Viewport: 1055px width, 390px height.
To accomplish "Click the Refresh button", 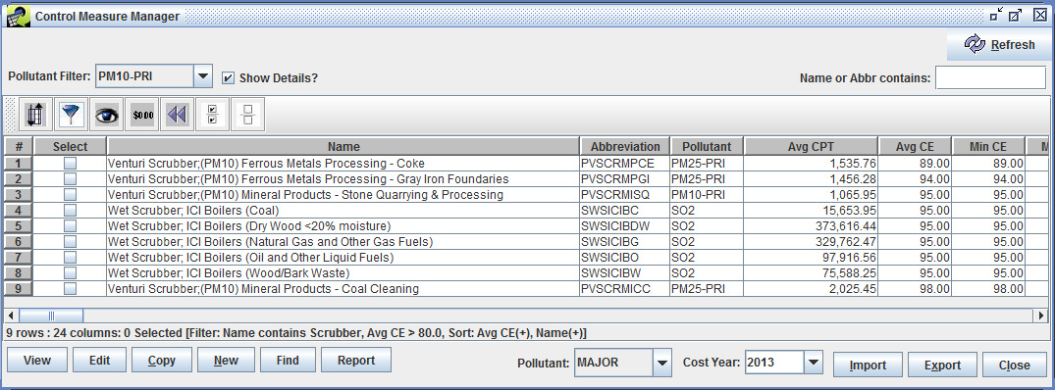I will tap(999, 45).
